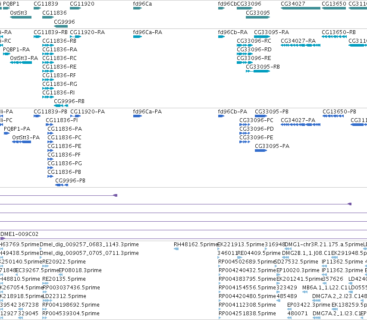Image resolution: width=367 pixels, height=320 pixels.
Task: Select the OstStt3 gene glyph
Action: [x=21, y=17]
